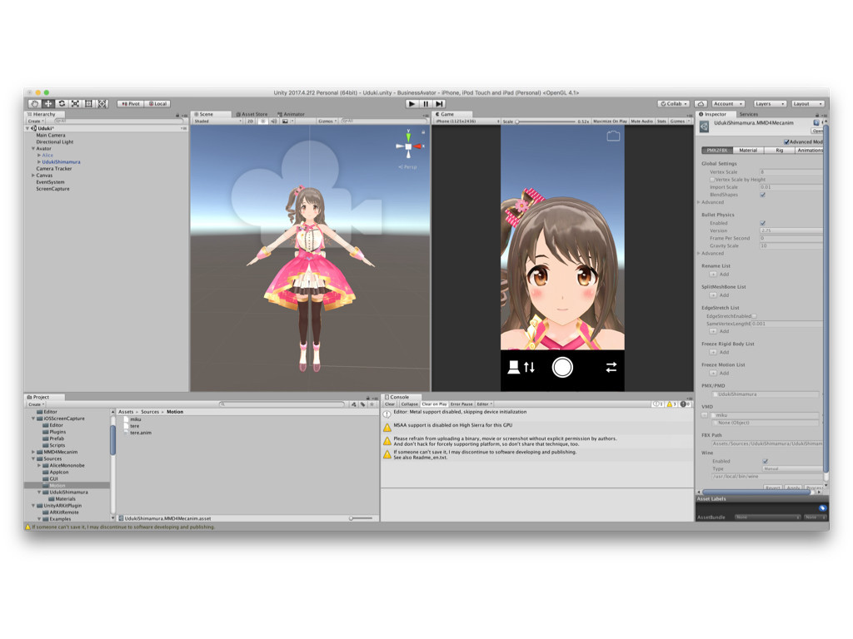Open the Layout dropdown

coord(807,104)
